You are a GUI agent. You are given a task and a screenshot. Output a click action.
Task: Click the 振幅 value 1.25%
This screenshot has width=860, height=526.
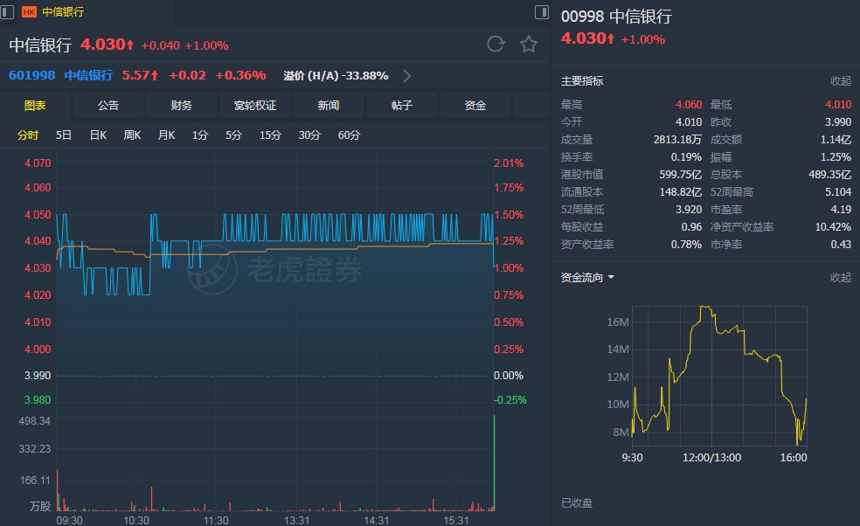pos(836,157)
